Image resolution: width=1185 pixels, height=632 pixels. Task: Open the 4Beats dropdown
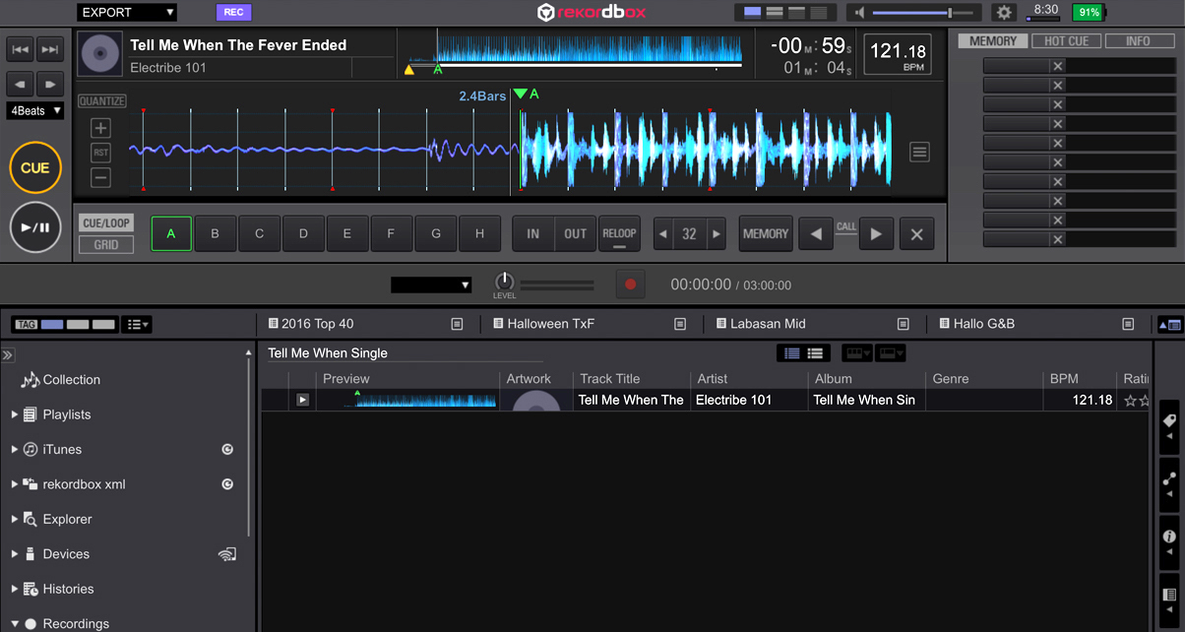35,111
